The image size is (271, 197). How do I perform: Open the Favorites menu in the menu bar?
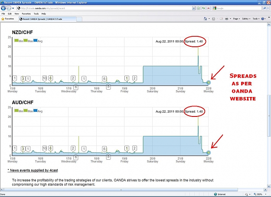click(x=26, y=13)
